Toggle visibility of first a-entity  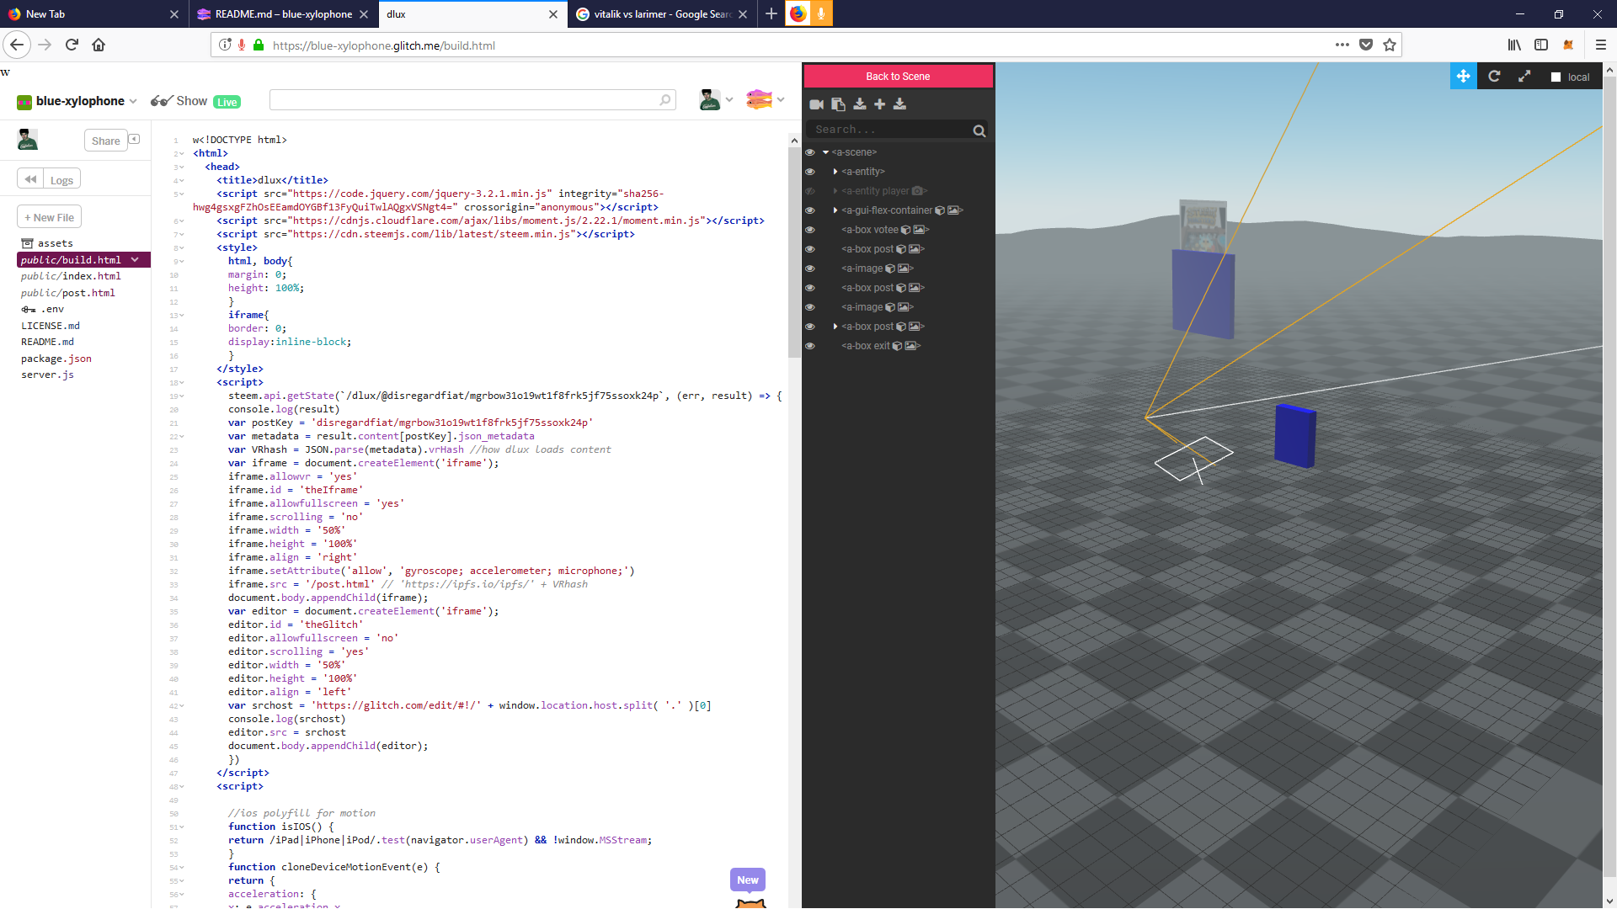[x=810, y=172]
